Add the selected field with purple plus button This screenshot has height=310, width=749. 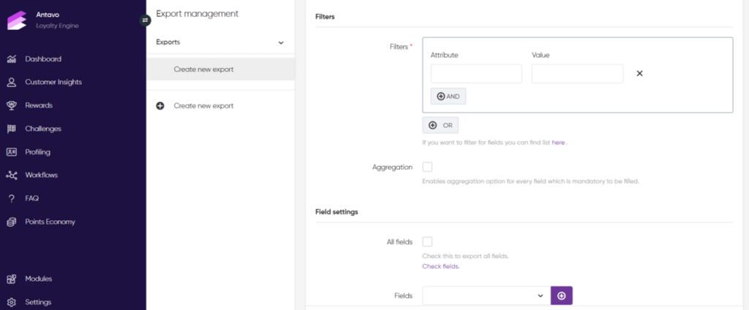[561, 295]
